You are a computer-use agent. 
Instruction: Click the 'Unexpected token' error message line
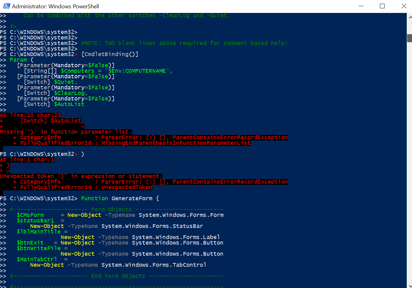coord(81,176)
